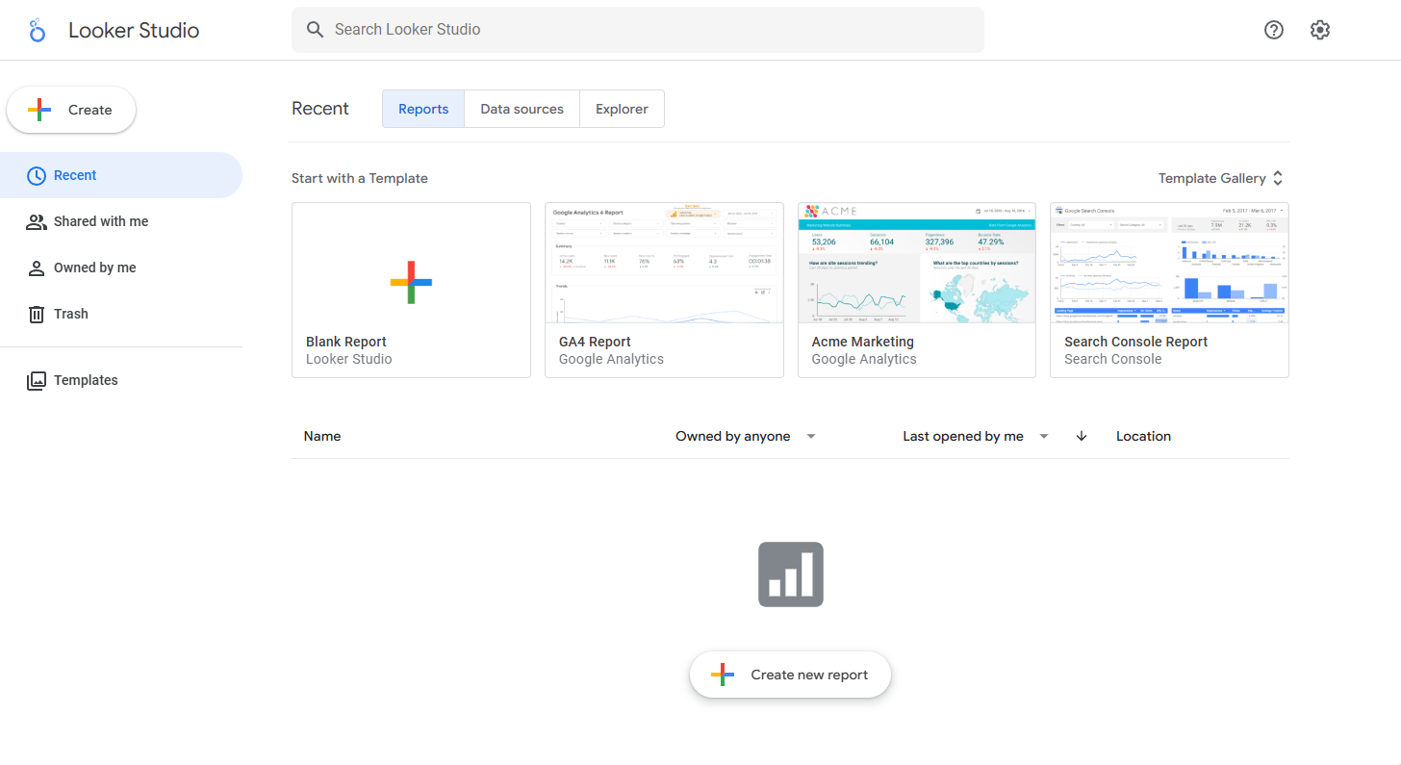Select the Reports tab
Viewport: 1401px width, 765px height.
point(423,109)
